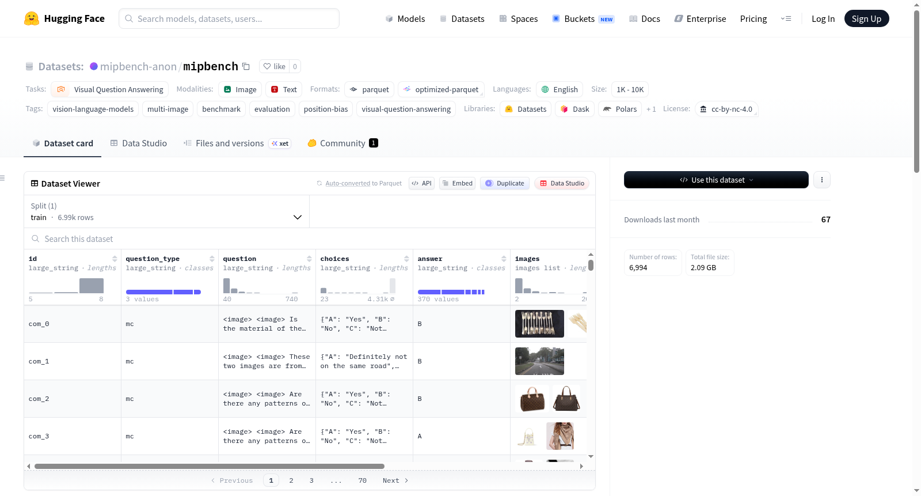This screenshot has height=496, width=921.
Task: Show the +1 additional libraries
Action: point(651,109)
